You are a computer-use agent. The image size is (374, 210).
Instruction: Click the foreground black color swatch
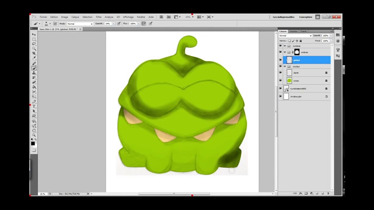33,143
